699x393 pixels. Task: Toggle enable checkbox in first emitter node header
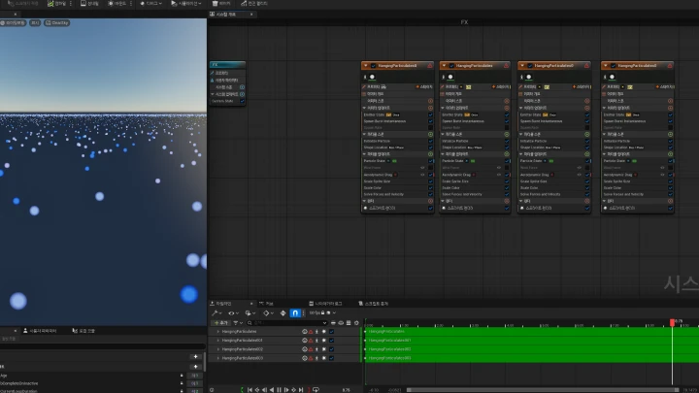pos(373,66)
